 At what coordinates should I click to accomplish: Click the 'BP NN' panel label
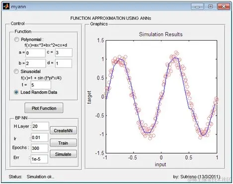[21, 118]
